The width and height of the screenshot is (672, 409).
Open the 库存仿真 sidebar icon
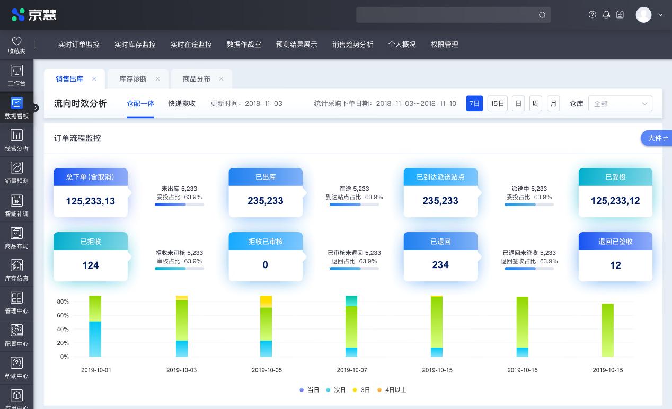[x=16, y=265]
